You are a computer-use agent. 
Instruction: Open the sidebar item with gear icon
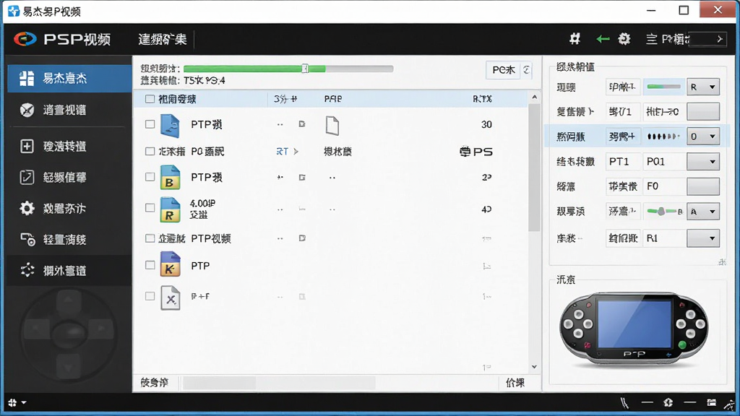(x=69, y=209)
